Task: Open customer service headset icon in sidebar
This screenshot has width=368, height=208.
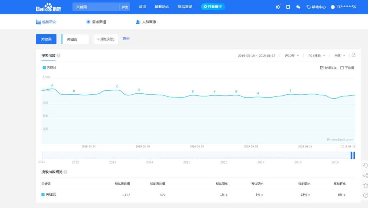Action: [365, 165]
